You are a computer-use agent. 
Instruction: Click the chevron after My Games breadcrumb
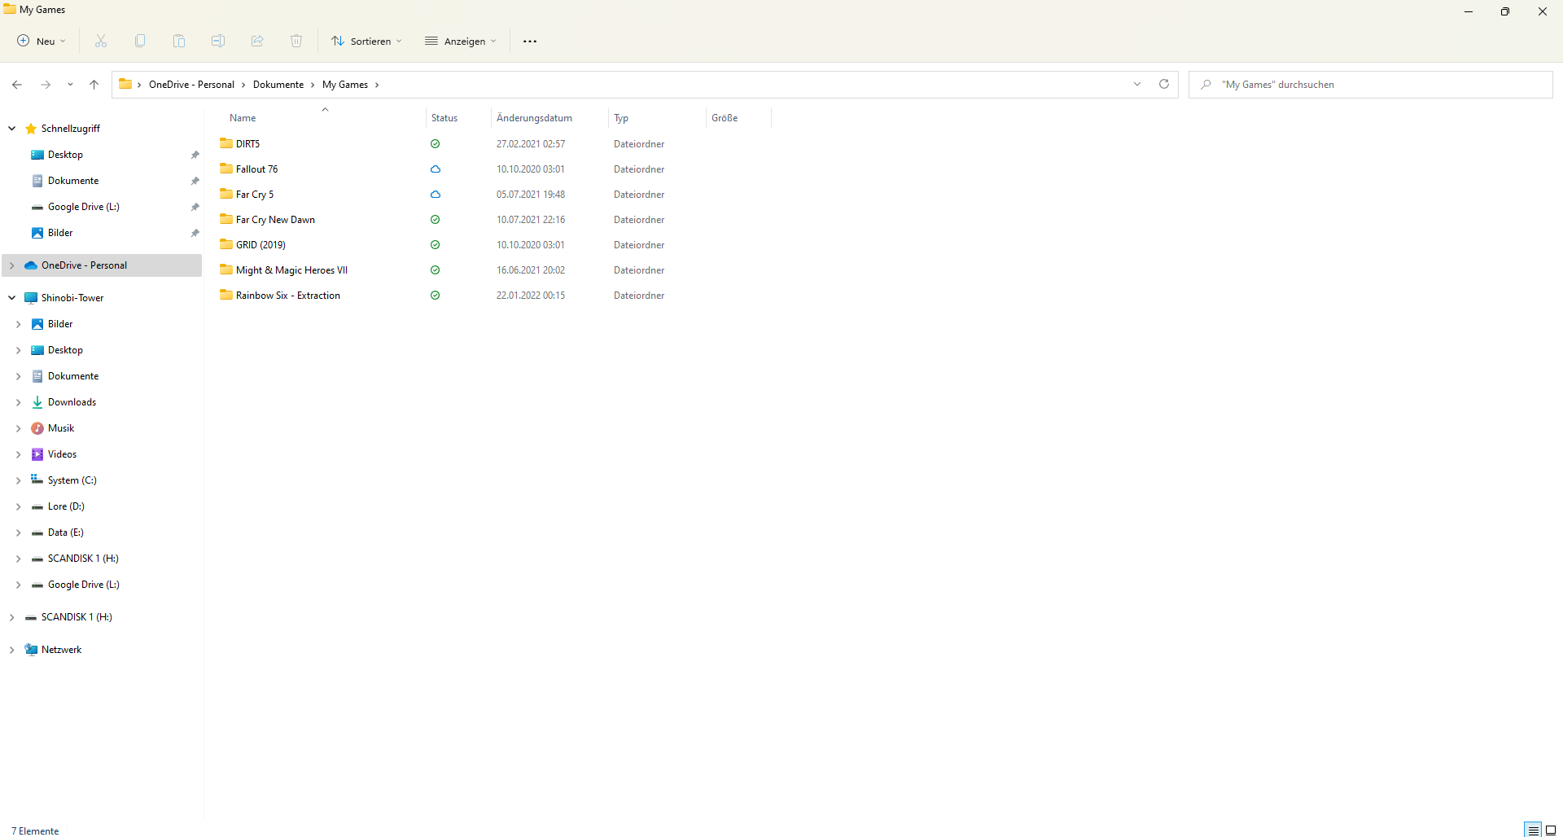coord(377,85)
